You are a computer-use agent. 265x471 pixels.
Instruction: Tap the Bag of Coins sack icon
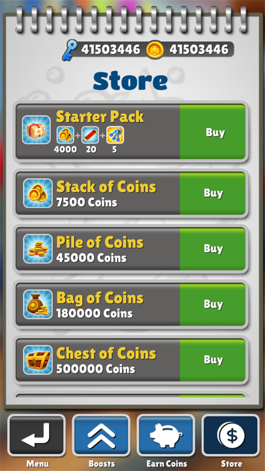point(38,304)
